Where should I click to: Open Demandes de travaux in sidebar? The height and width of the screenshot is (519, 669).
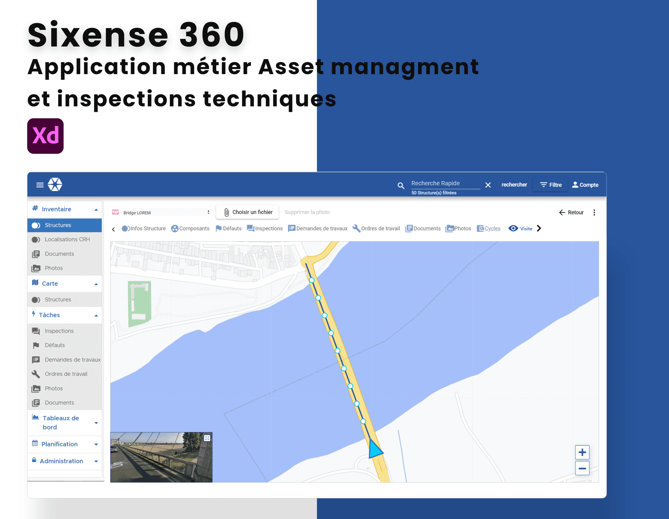coord(65,360)
